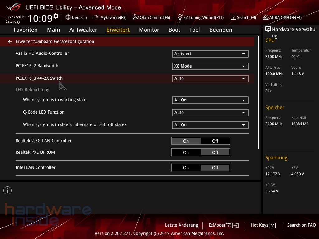Screen dimensions: 319x239
Task: Open Azalia HD Audio-Controller dropdown
Action: (210, 54)
